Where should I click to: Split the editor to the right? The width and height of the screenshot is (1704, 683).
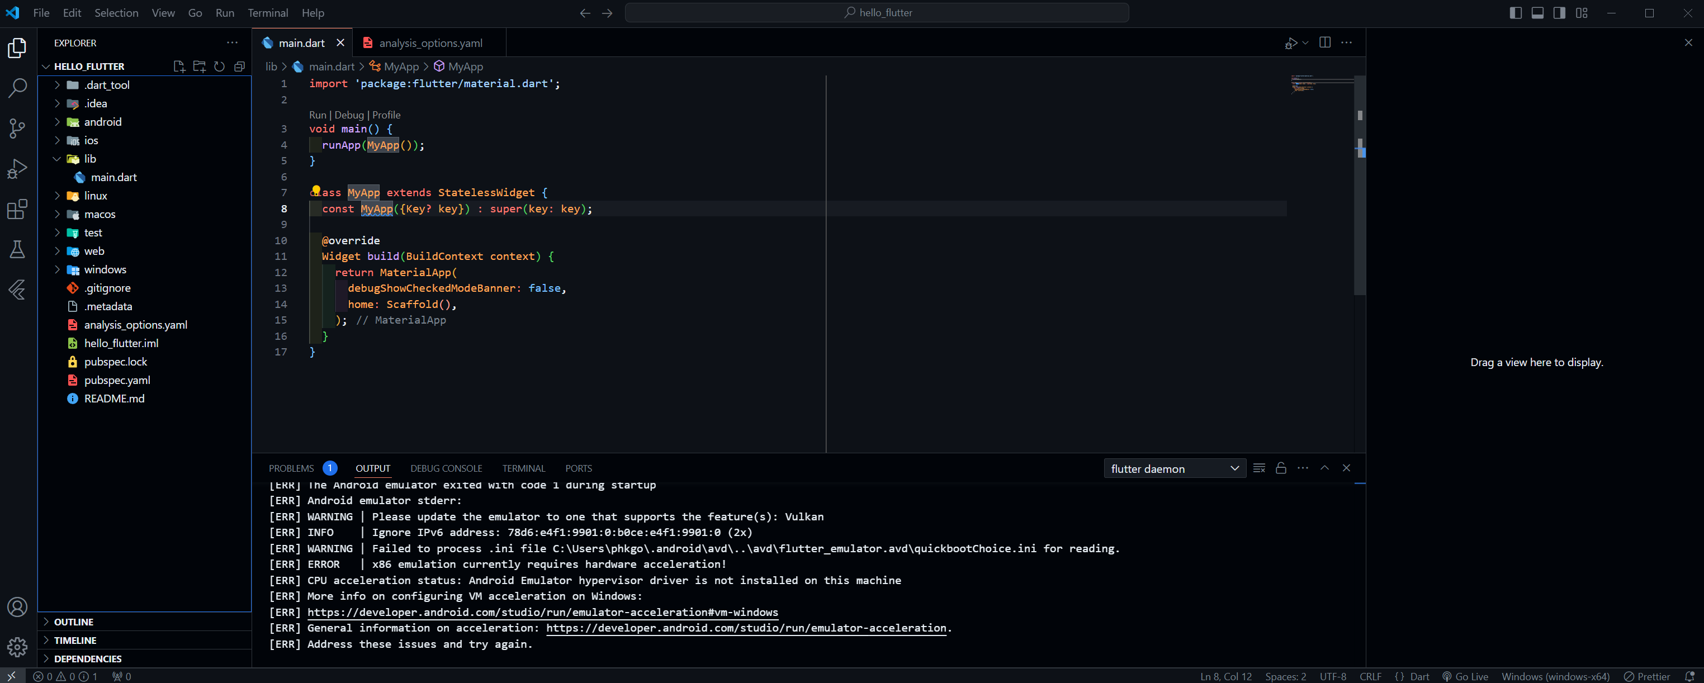click(1325, 42)
